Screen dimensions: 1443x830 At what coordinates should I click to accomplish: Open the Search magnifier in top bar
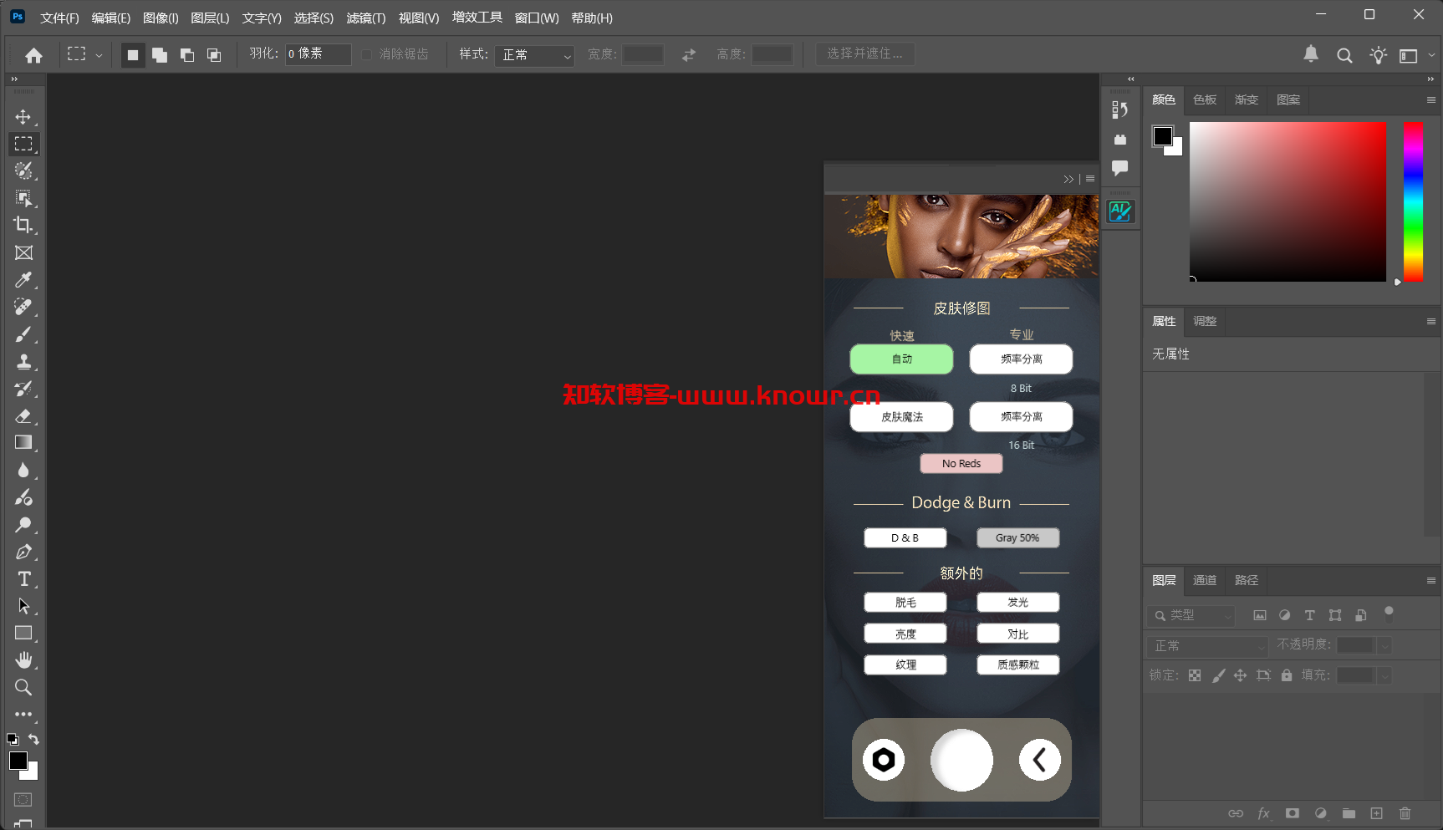pos(1344,55)
